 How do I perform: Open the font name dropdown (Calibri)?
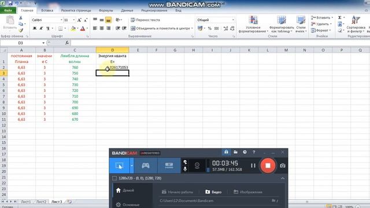(x=61, y=20)
